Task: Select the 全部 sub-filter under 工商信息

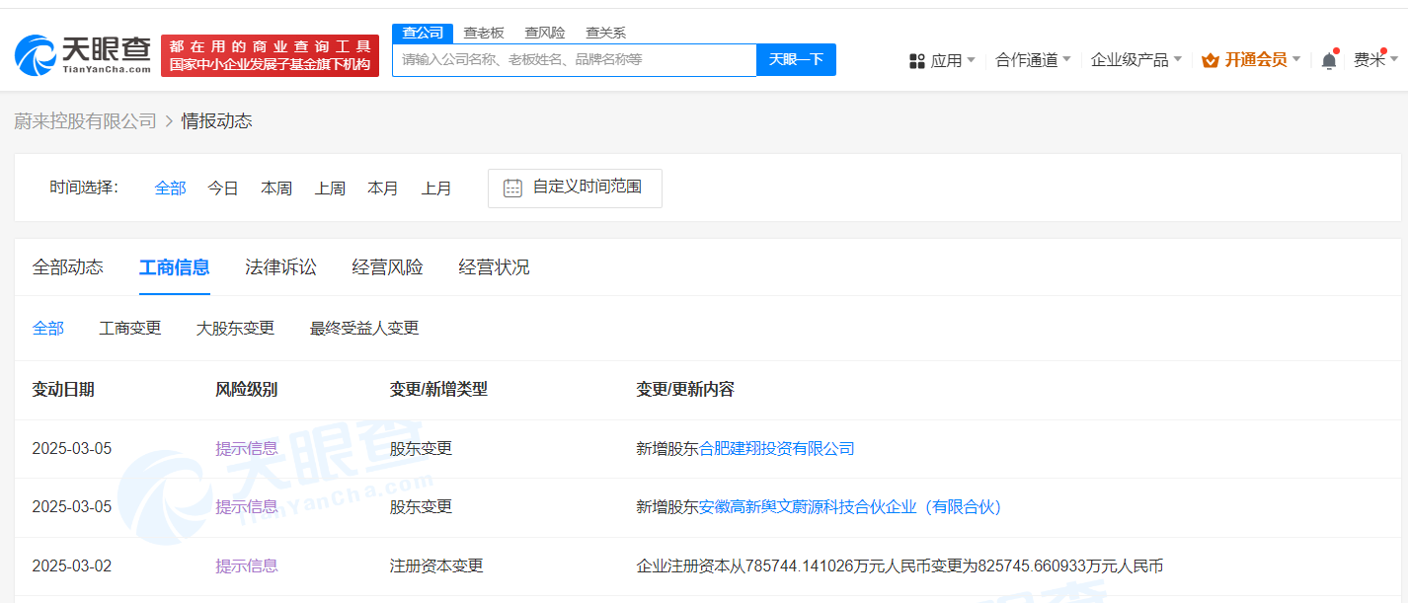Action: click(x=48, y=329)
